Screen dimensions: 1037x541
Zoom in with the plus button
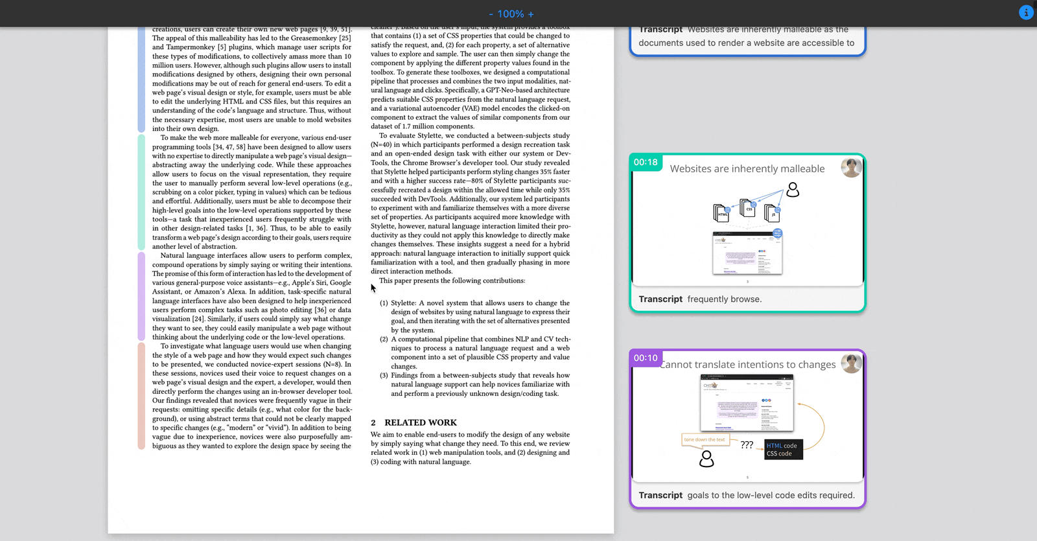pos(531,14)
